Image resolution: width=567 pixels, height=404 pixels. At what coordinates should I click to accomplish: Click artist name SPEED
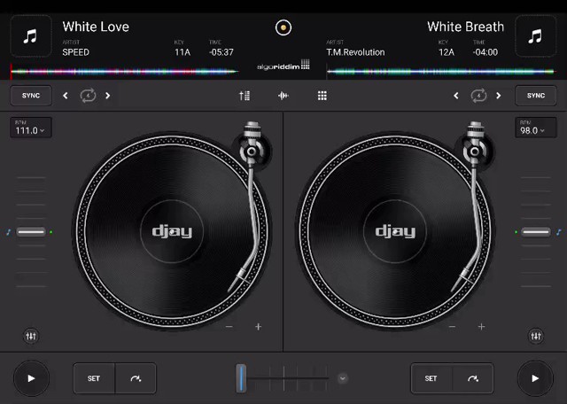pos(75,52)
